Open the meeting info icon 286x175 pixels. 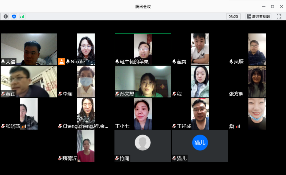point(5,17)
